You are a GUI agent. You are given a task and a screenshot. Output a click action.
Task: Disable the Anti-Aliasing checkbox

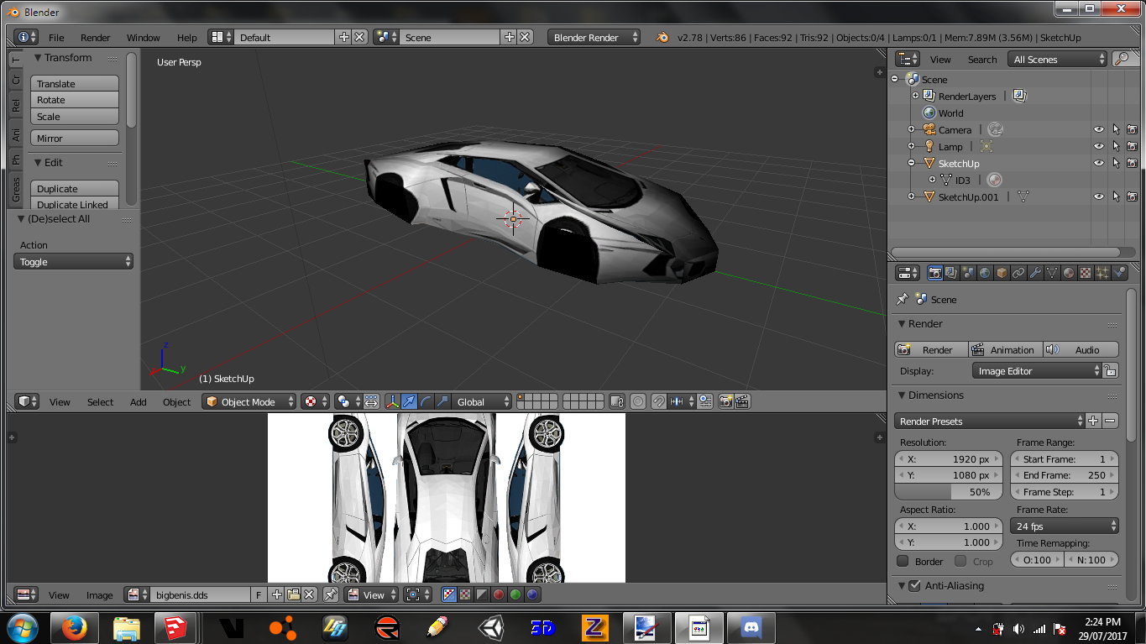[x=914, y=586]
